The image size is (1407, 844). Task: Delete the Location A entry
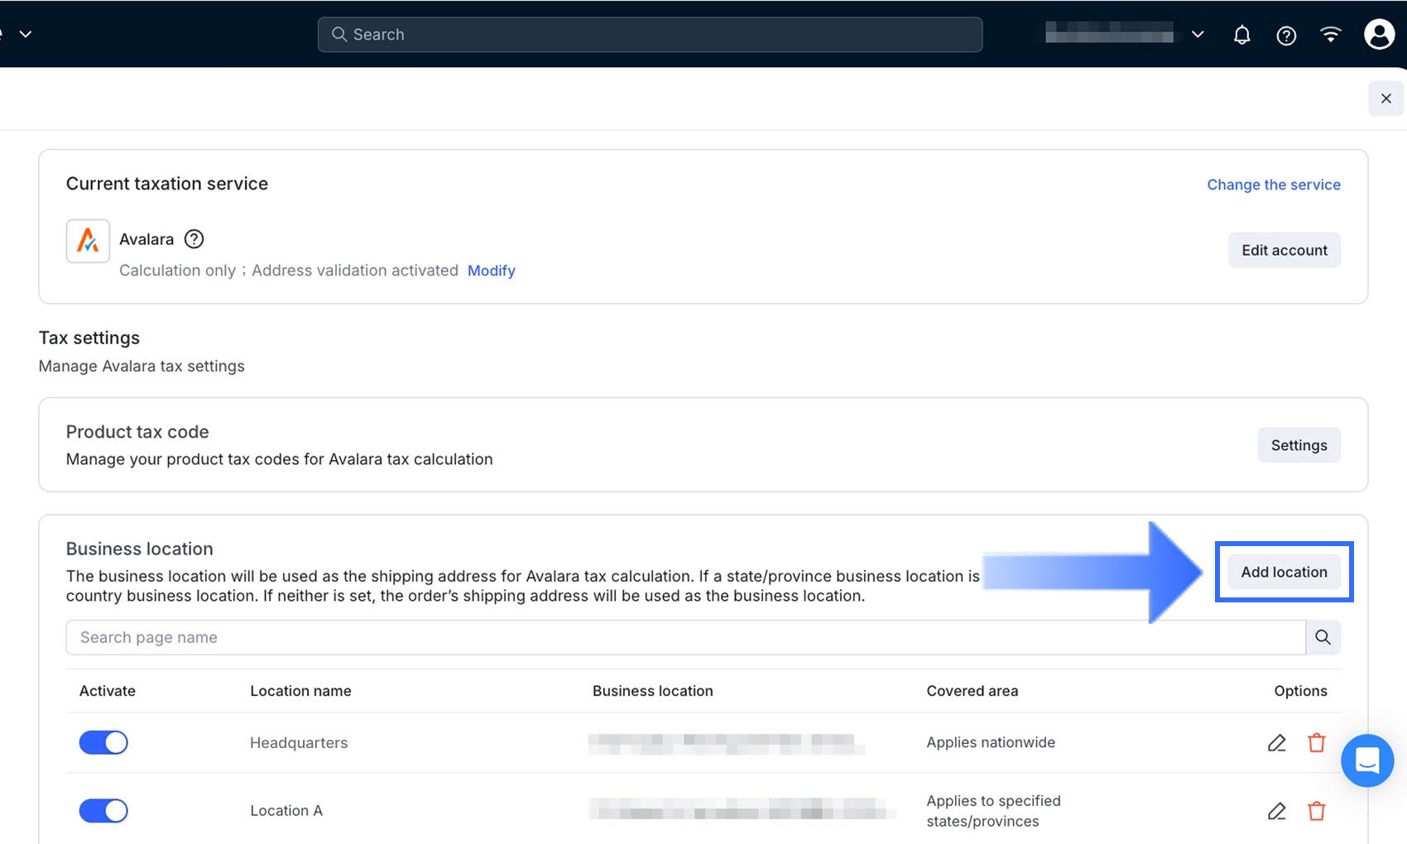click(1317, 811)
